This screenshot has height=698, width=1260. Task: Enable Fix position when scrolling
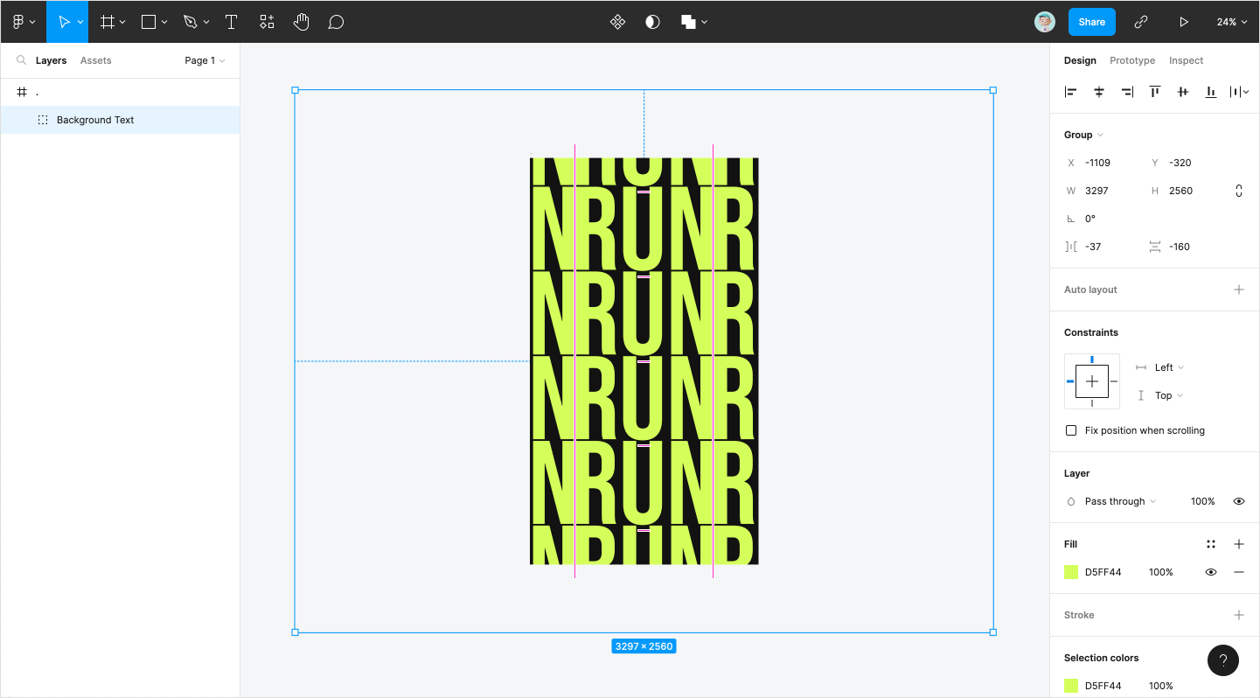(x=1071, y=430)
